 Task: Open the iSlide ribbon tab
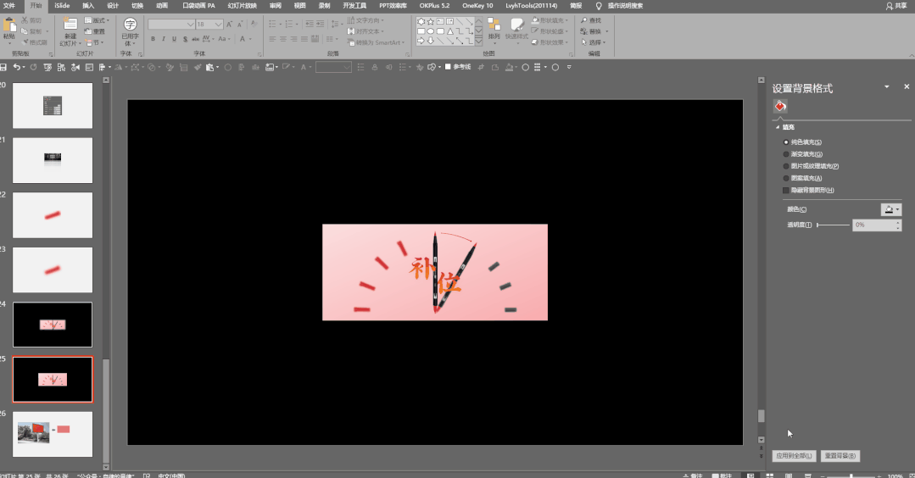pos(62,5)
